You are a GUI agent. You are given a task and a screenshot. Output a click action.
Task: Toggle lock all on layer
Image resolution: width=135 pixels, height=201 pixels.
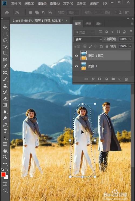tap(107, 46)
